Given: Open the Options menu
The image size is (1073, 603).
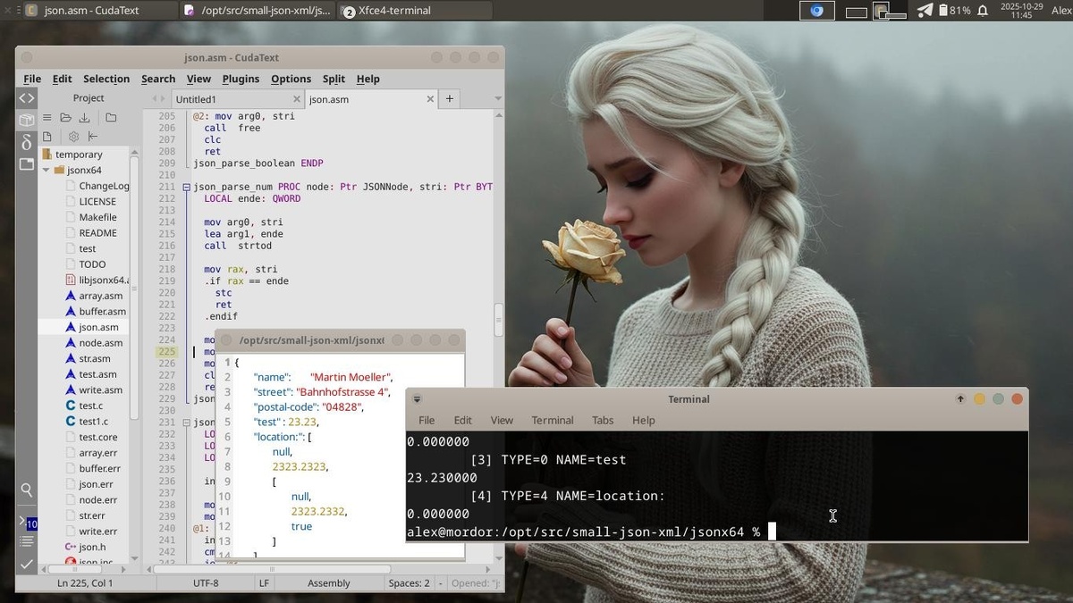Looking at the screenshot, I should 291,79.
